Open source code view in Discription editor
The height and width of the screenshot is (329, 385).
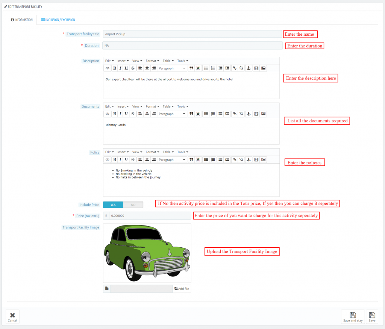click(x=107, y=68)
